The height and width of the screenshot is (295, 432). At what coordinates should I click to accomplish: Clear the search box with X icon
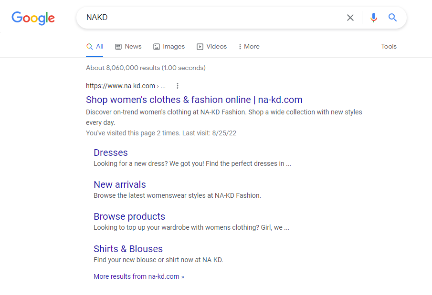coord(350,18)
